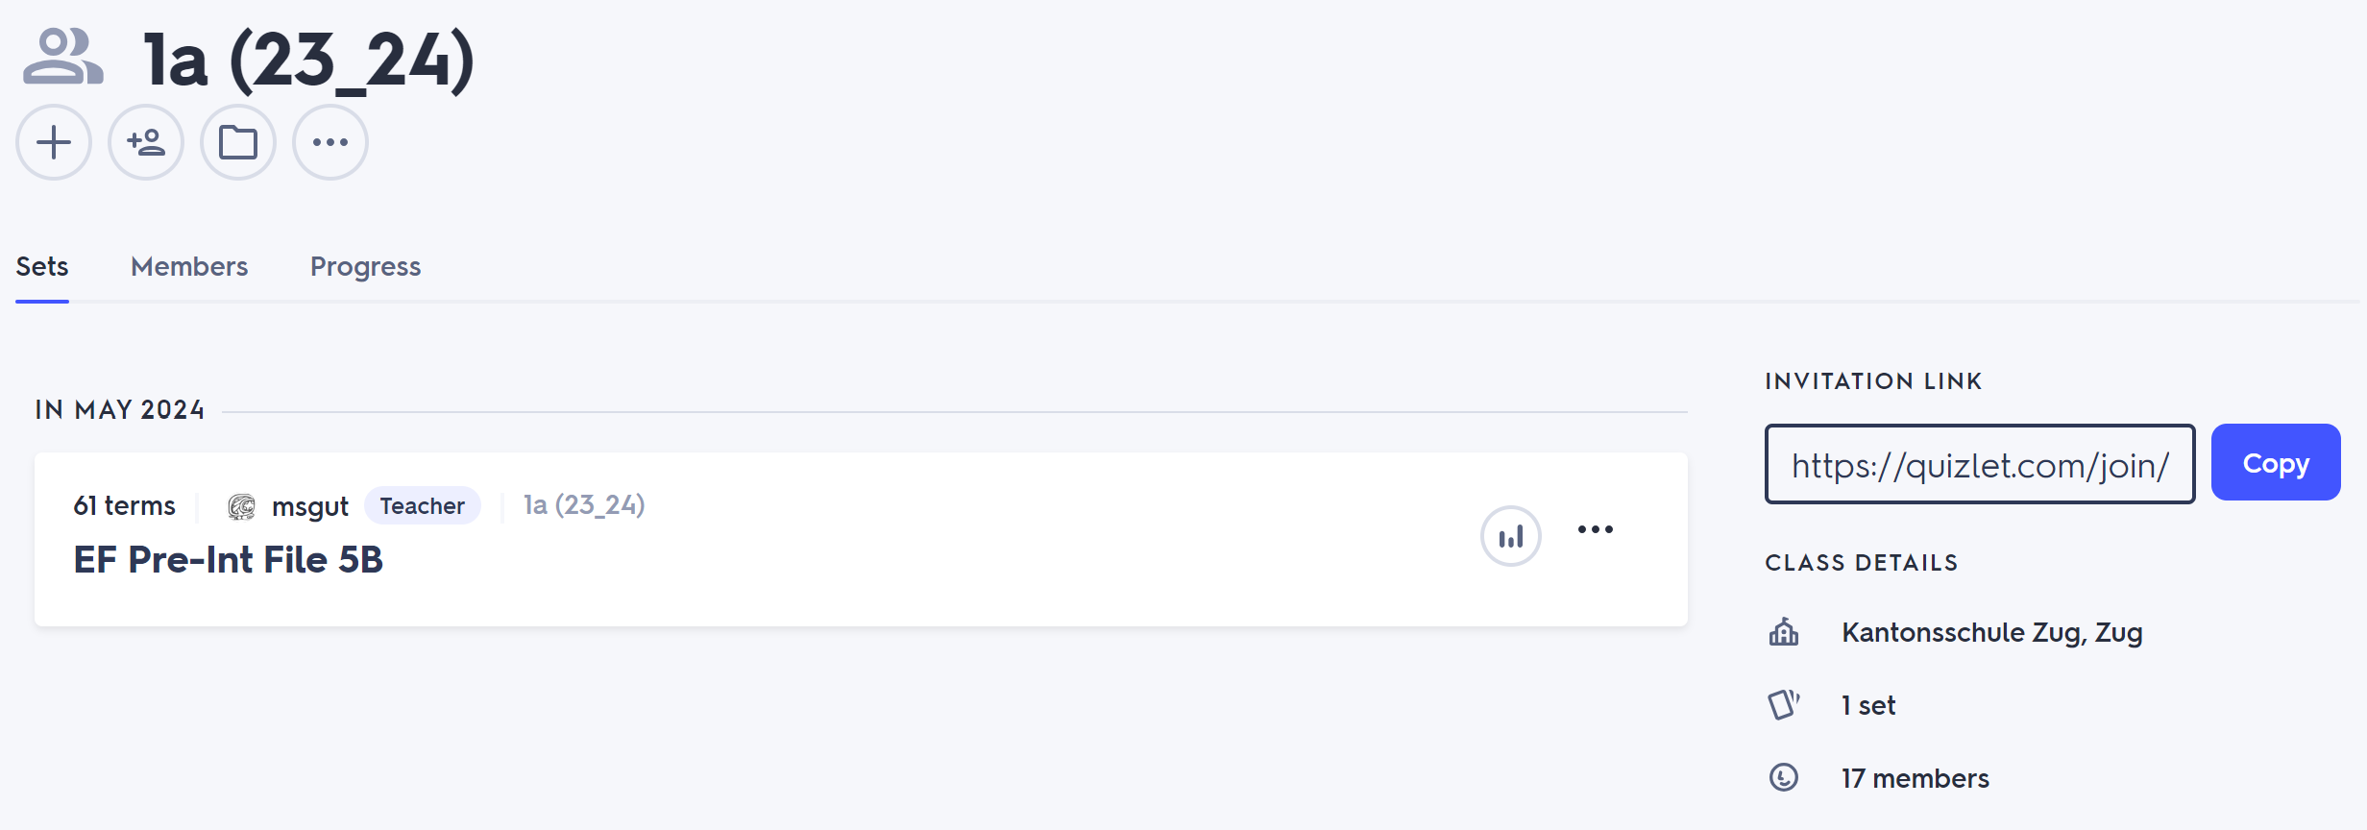Screen dimensions: 2367x830
Task: Click the invitation link text field
Action: [1979, 464]
